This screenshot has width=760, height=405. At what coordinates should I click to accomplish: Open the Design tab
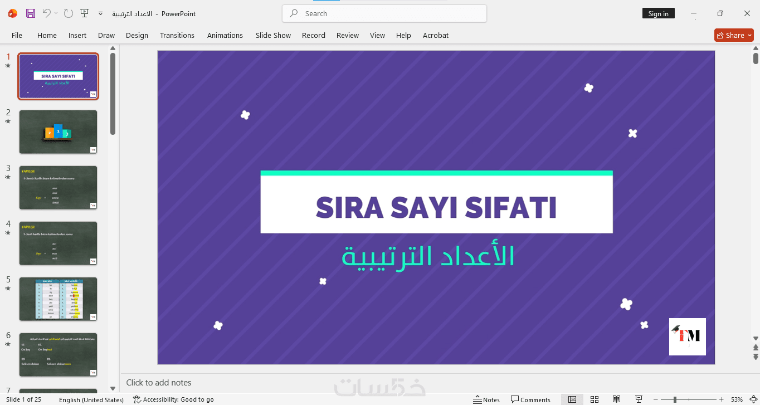137,35
